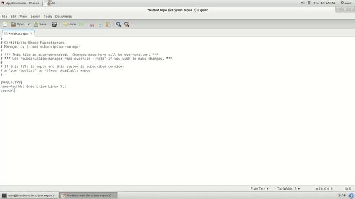Click the 'Managed by (rhsm) subscription-manager' line

(x=40, y=46)
